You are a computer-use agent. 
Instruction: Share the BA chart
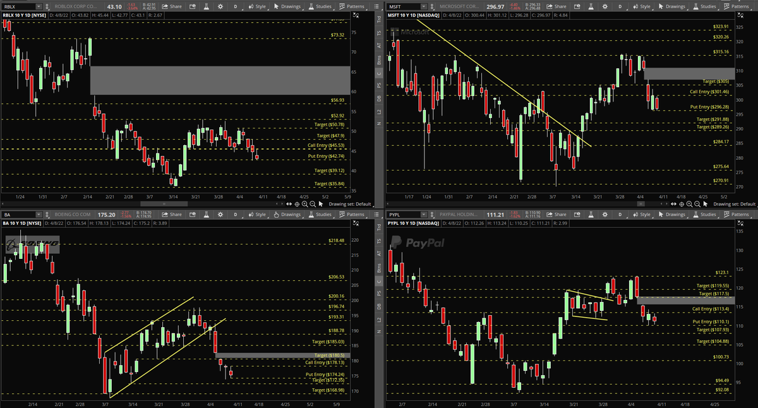(172, 214)
